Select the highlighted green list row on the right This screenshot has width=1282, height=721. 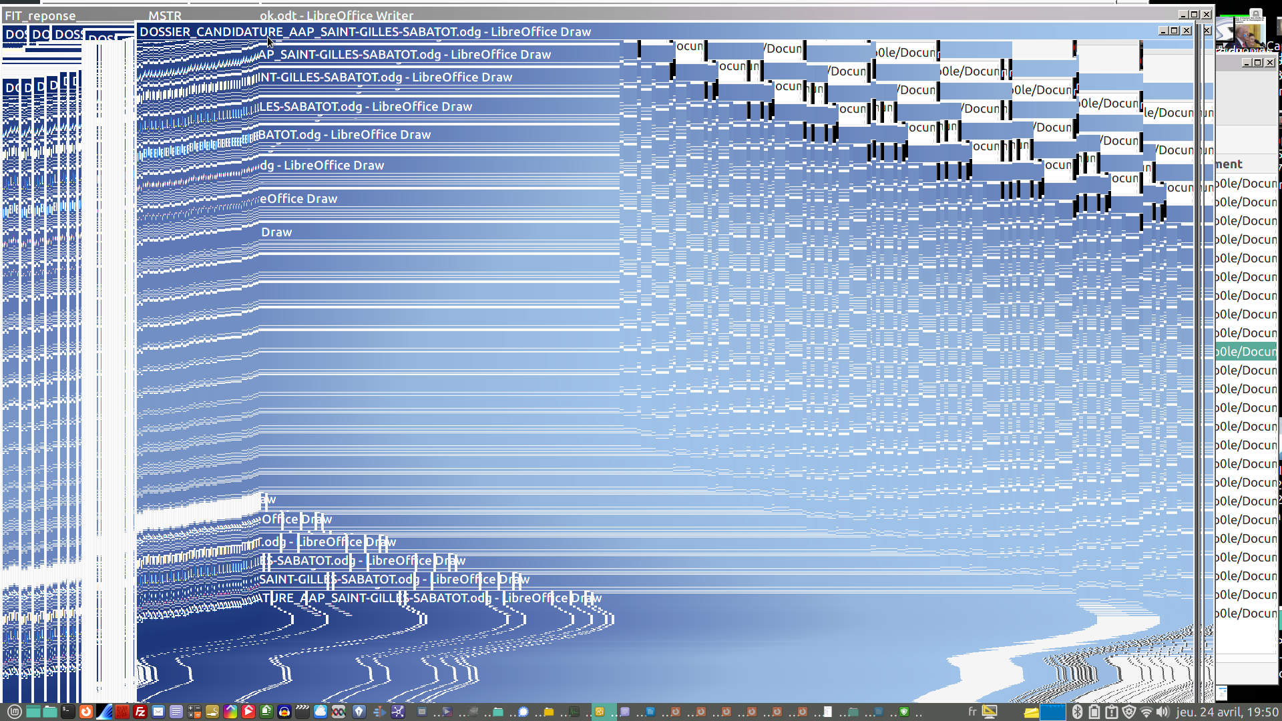1246,351
